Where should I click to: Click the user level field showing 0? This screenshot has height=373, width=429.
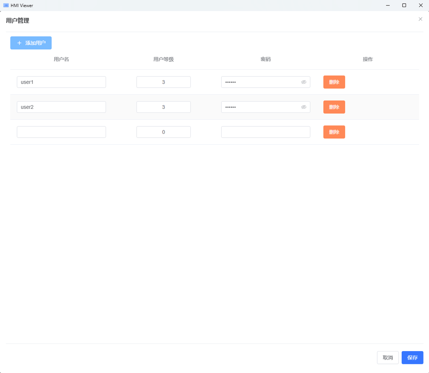(163, 132)
